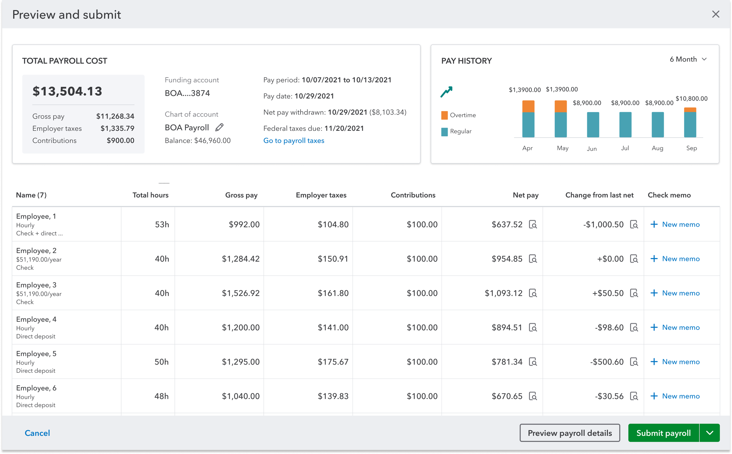Click the pay history upward trend arrow icon
The height and width of the screenshot is (454, 732).
point(446,92)
